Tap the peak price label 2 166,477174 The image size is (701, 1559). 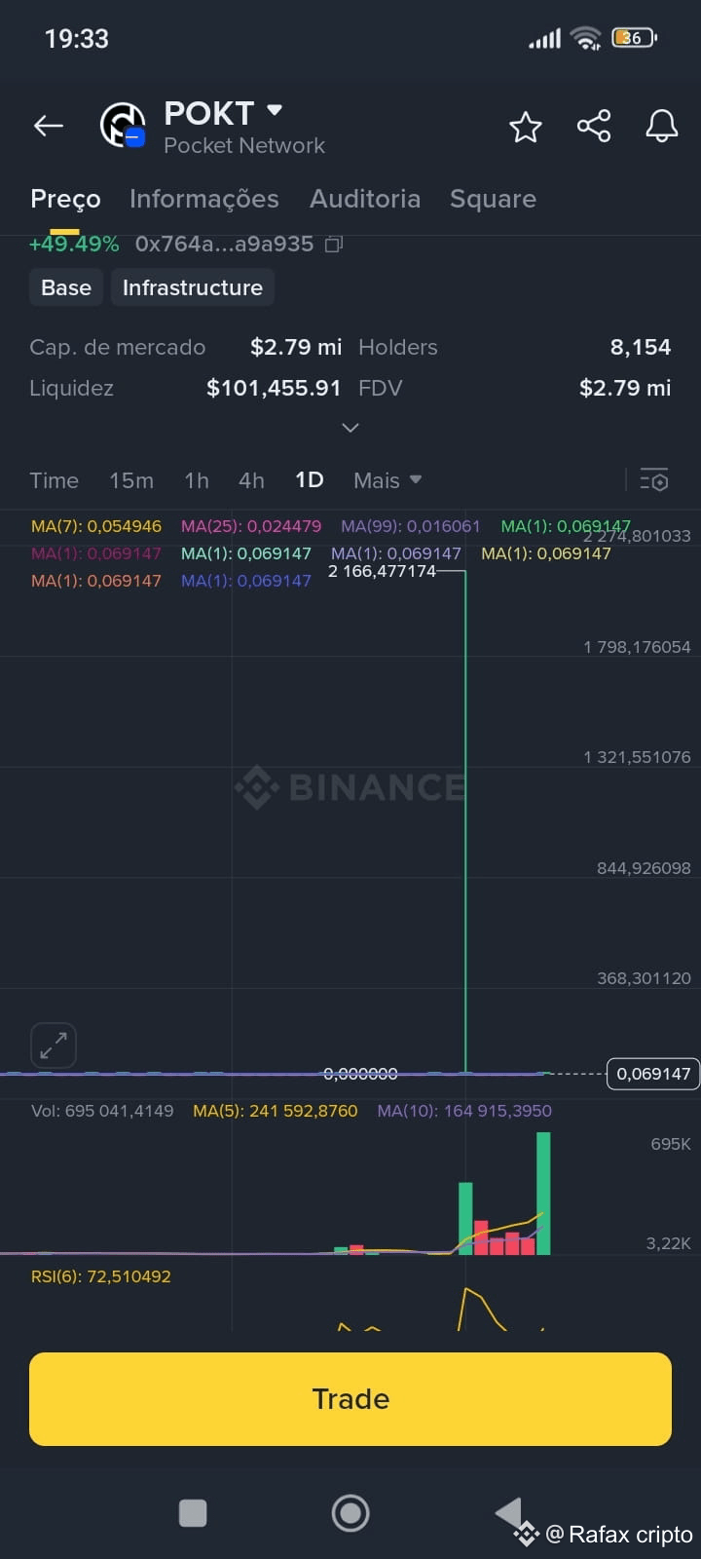click(x=382, y=571)
